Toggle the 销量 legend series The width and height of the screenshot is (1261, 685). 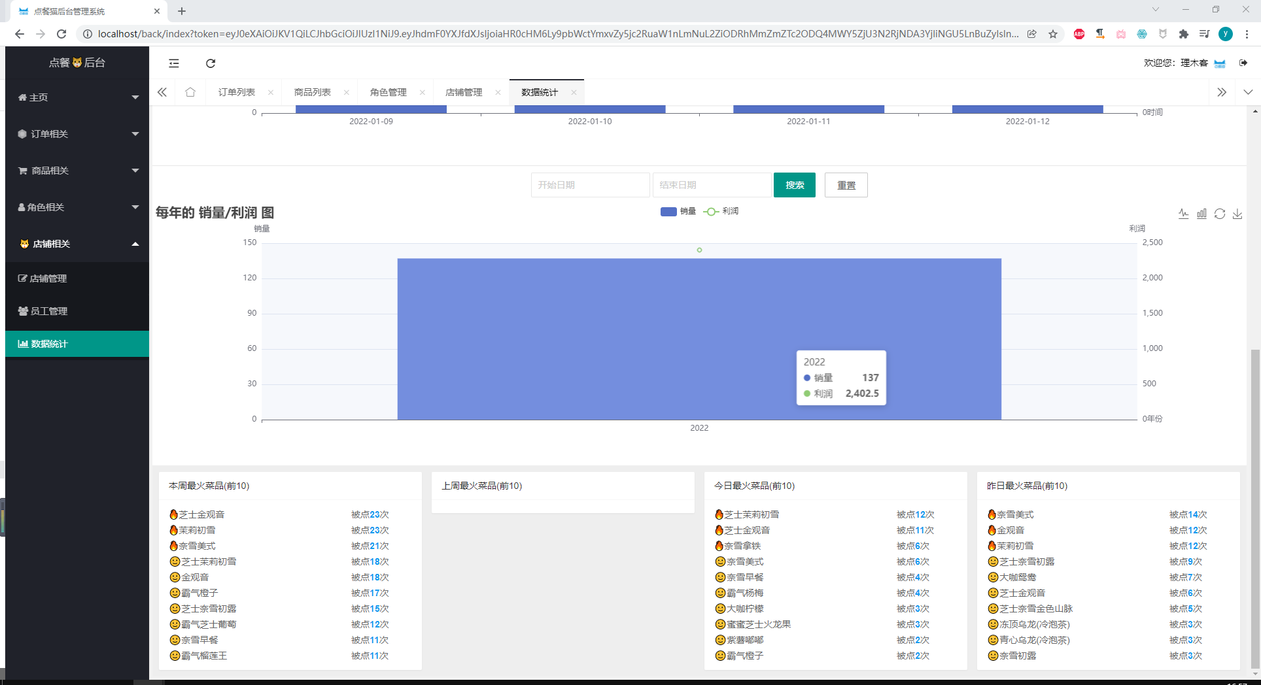678,211
